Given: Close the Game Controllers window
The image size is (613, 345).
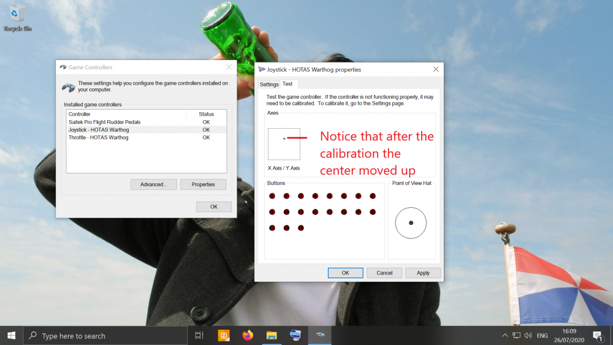Looking at the screenshot, I should [x=229, y=67].
